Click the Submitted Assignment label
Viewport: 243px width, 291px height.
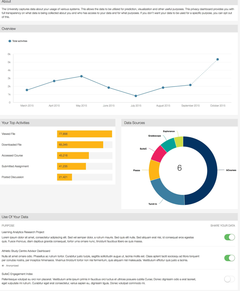point(15,166)
